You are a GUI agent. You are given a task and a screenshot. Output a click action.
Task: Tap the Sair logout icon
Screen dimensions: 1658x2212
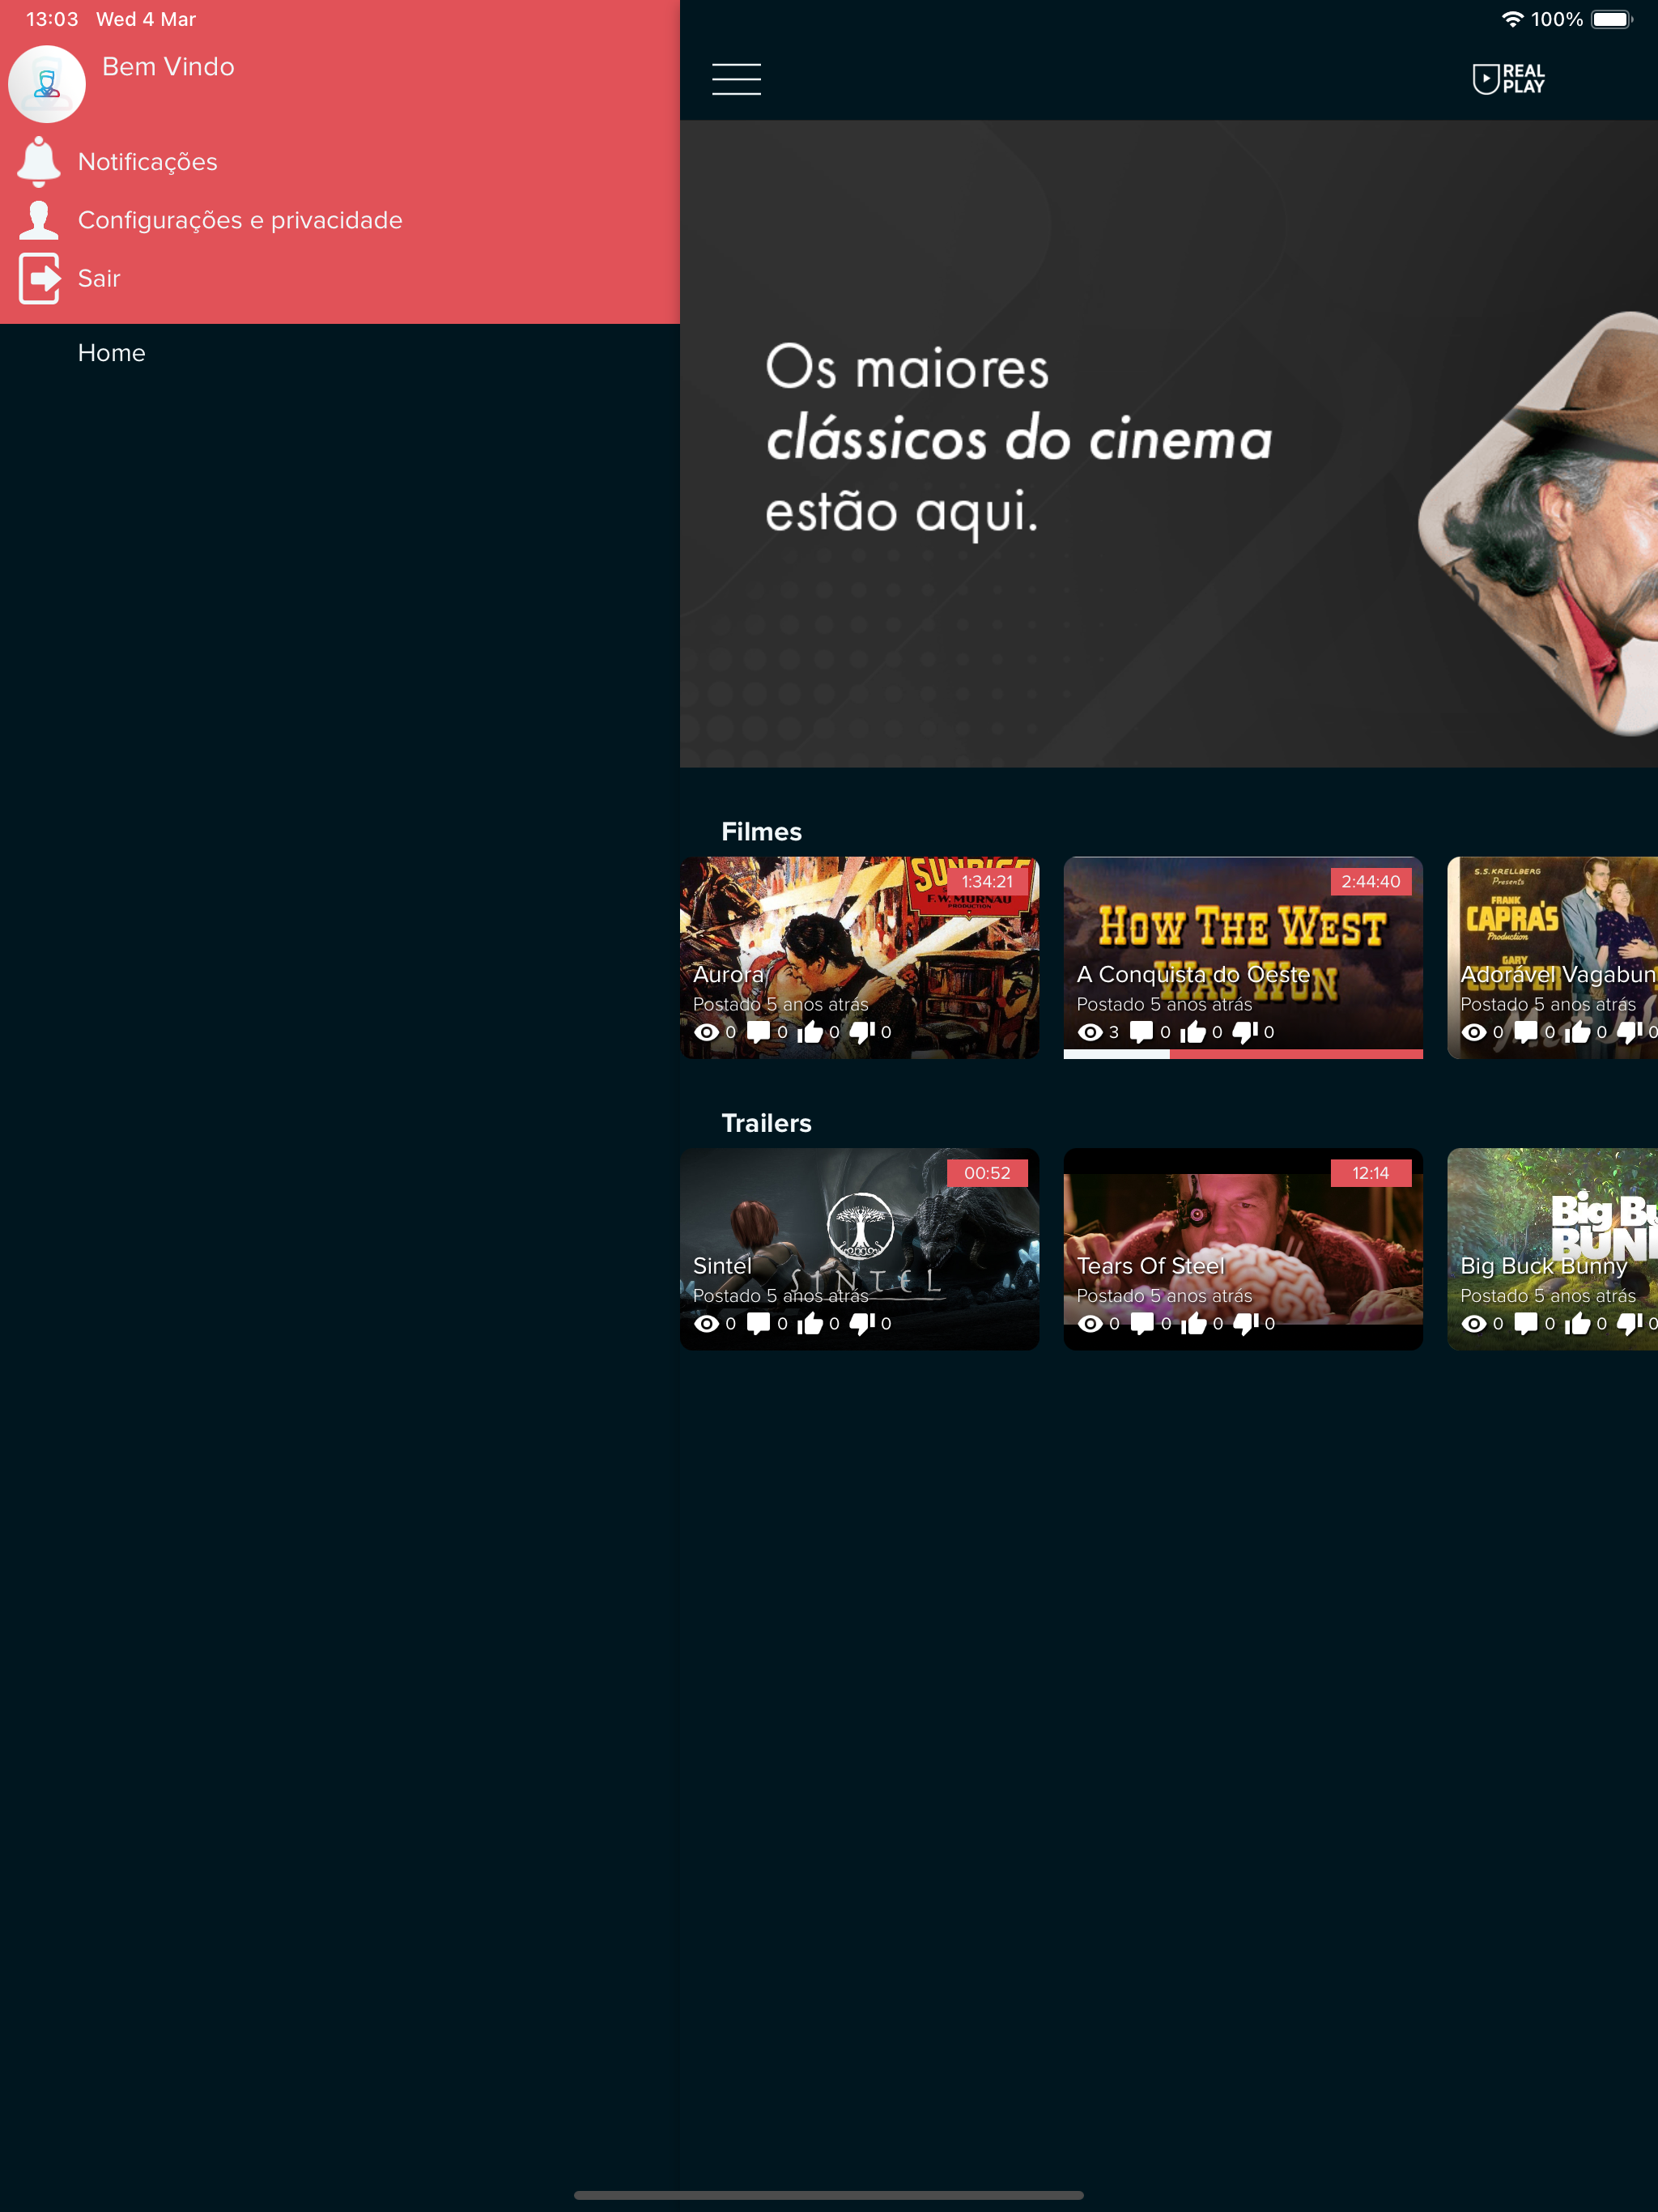click(x=39, y=278)
